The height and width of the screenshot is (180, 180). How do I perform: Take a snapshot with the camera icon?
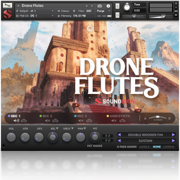click(100, 6)
